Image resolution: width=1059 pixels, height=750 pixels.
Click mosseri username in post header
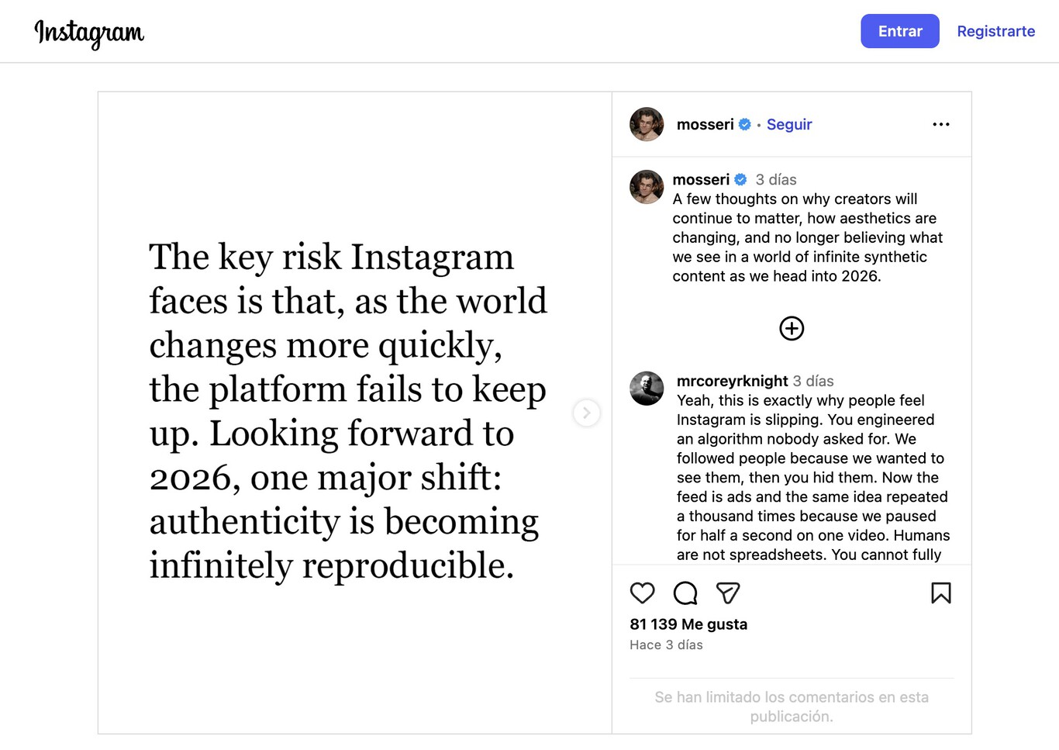click(x=705, y=124)
